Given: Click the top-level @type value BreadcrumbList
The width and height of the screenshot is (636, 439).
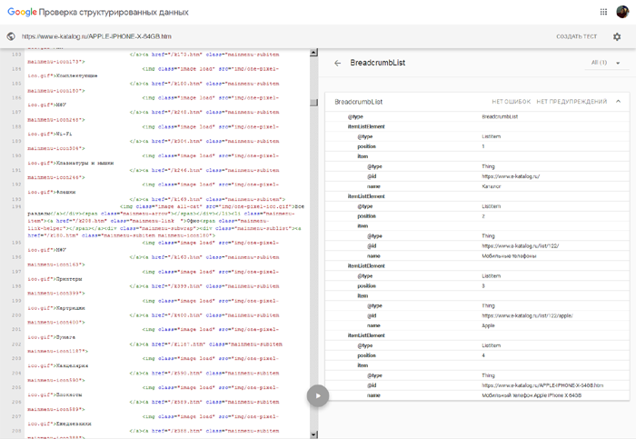Looking at the screenshot, I should tap(500, 117).
